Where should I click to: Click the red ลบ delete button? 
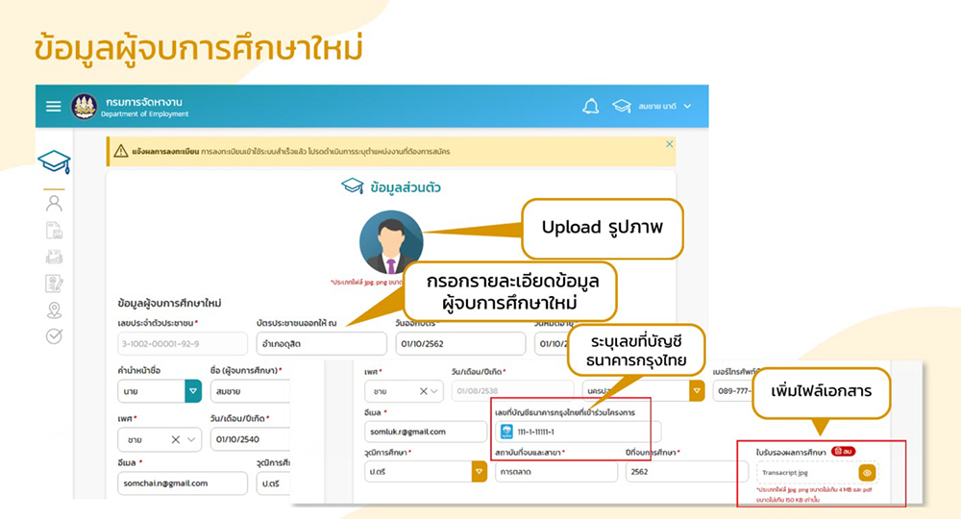coord(844,451)
